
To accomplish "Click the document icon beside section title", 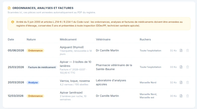I will (x=9, y=8).
